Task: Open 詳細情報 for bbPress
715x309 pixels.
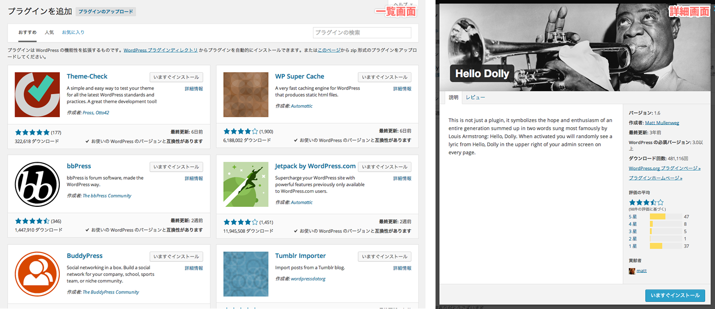Action: pyautogui.click(x=194, y=178)
